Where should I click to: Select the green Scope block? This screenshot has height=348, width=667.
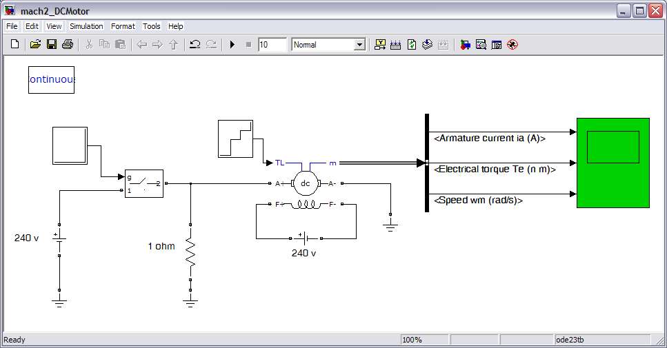point(613,163)
